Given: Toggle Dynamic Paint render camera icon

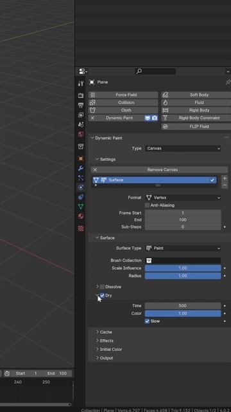Looking at the screenshot, I should pos(155,118).
